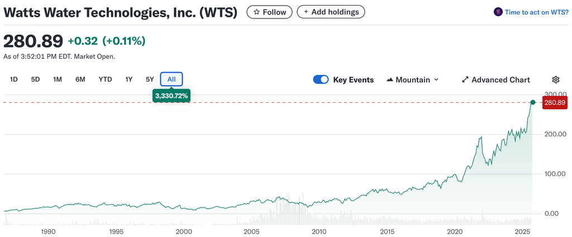Click the current price dot on chart
This screenshot has height=237, width=572.
[x=533, y=102]
